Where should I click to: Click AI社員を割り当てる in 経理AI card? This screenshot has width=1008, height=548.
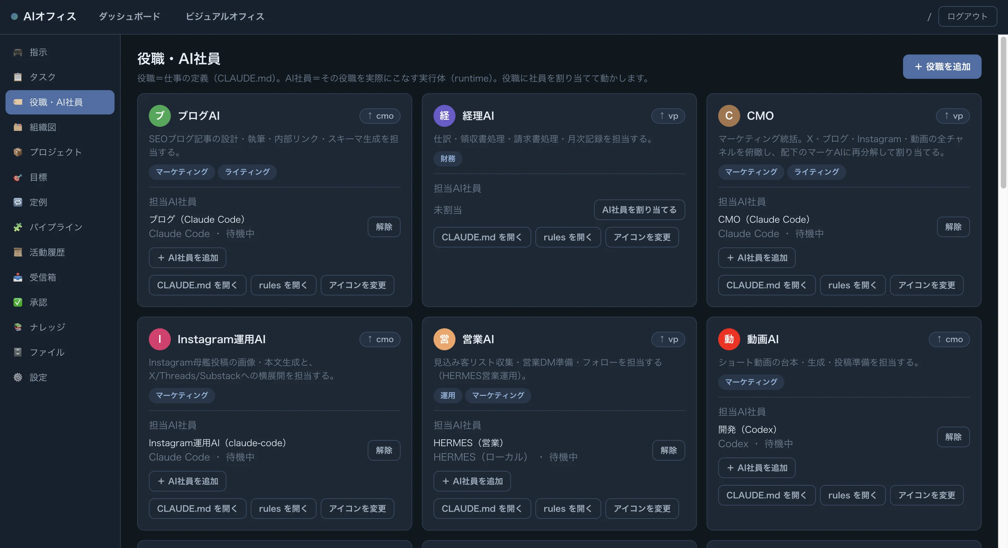(x=639, y=210)
